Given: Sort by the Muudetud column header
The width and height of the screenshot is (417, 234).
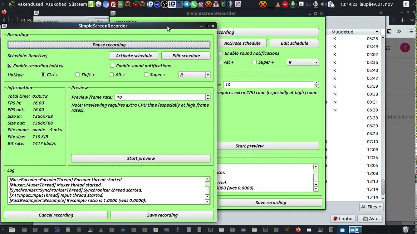Looking at the screenshot, I should (355, 32).
